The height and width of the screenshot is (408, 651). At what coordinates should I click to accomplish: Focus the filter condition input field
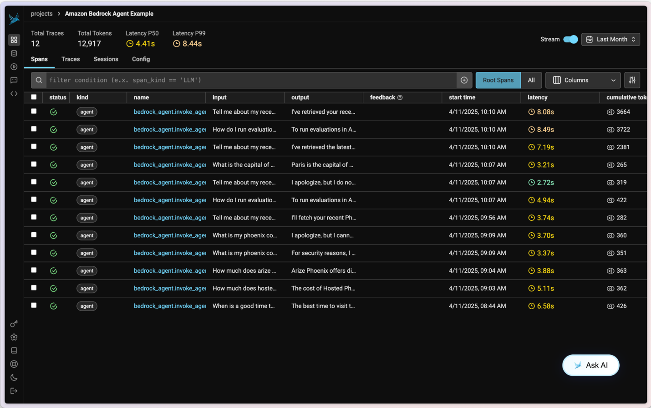point(251,80)
